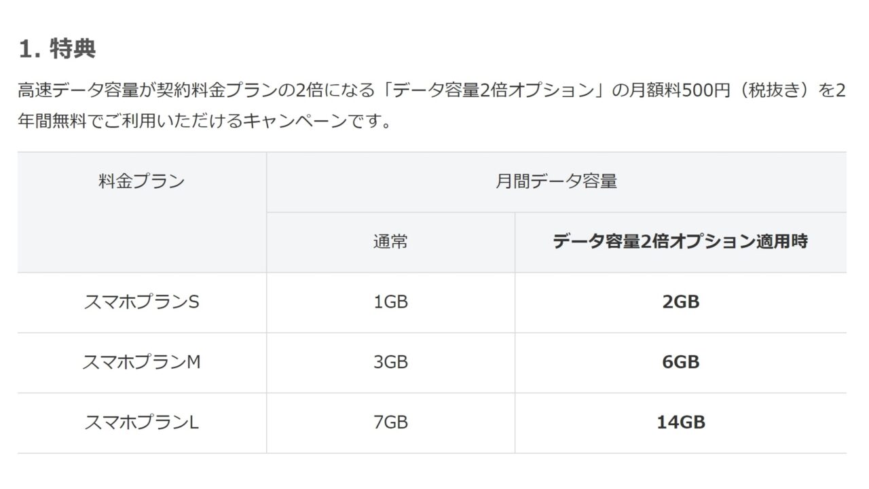Click the bold 14GB value
The height and width of the screenshot is (489, 869).
click(x=680, y=422)
